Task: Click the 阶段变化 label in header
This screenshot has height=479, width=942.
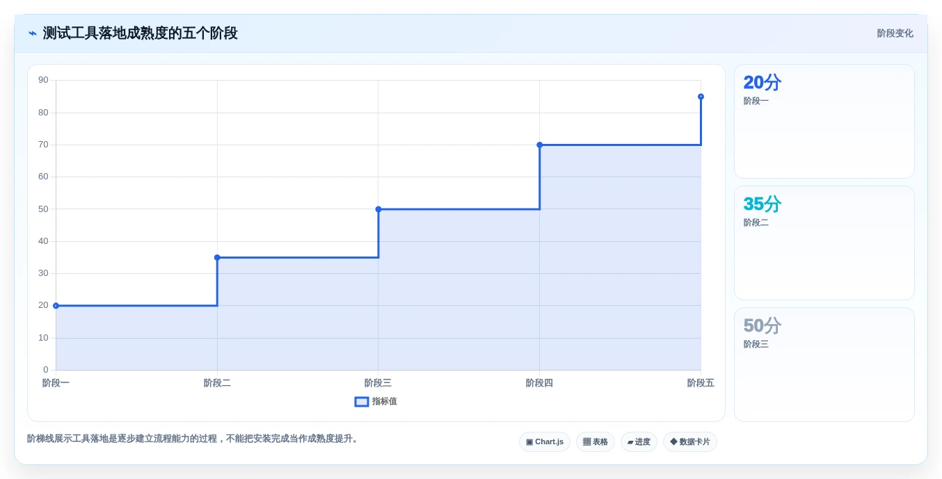Action: tap(895, 33)
